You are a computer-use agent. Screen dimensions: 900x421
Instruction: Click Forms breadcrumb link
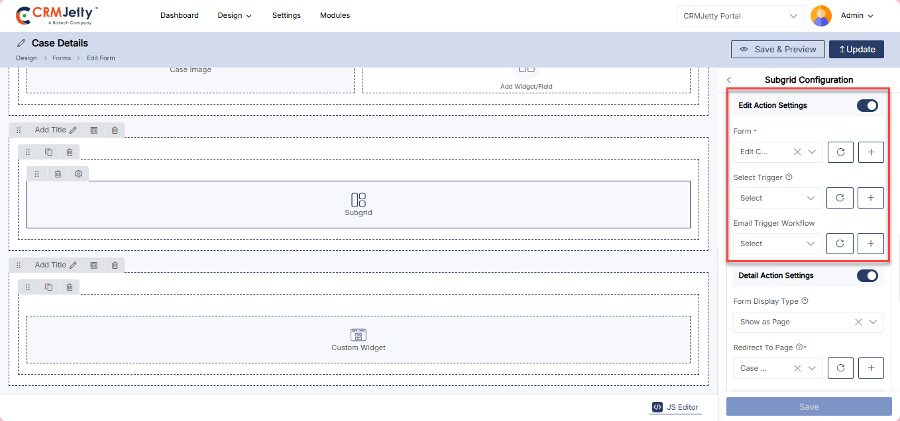tap(62, 58)
